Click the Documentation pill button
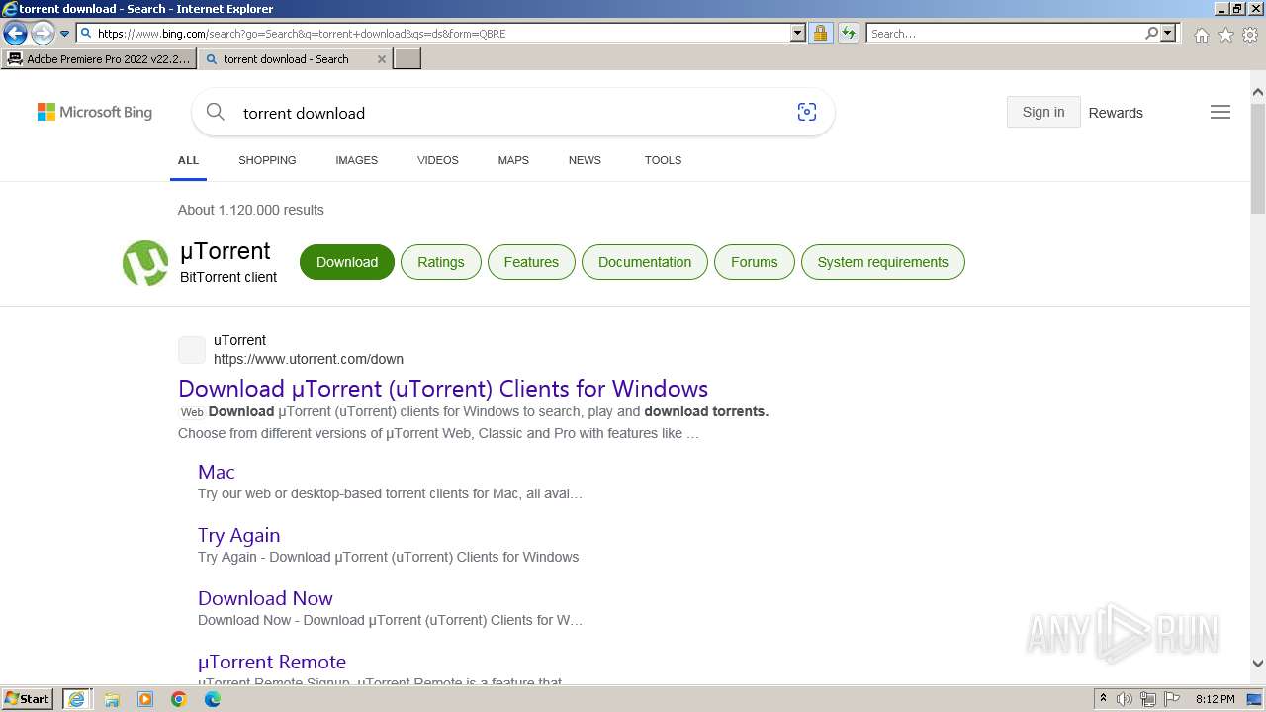1266x712 pixels. click(x=645, y=262)
